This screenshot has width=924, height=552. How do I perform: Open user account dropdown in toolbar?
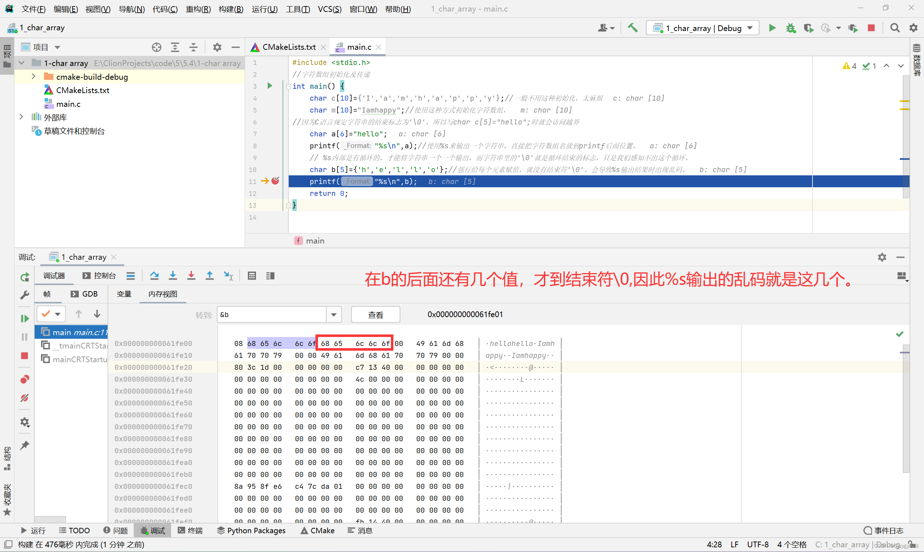[x=606, y=28]
